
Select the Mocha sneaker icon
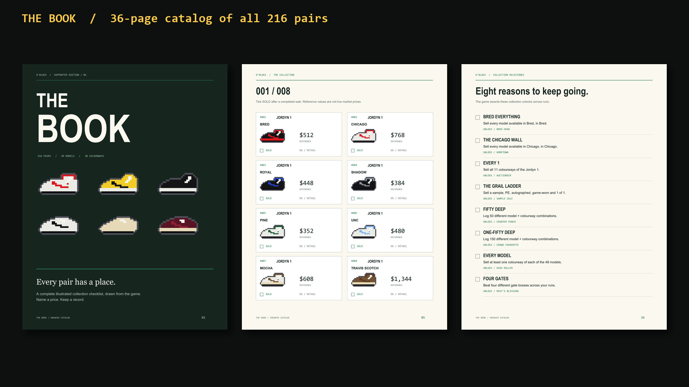click(272, 280)
